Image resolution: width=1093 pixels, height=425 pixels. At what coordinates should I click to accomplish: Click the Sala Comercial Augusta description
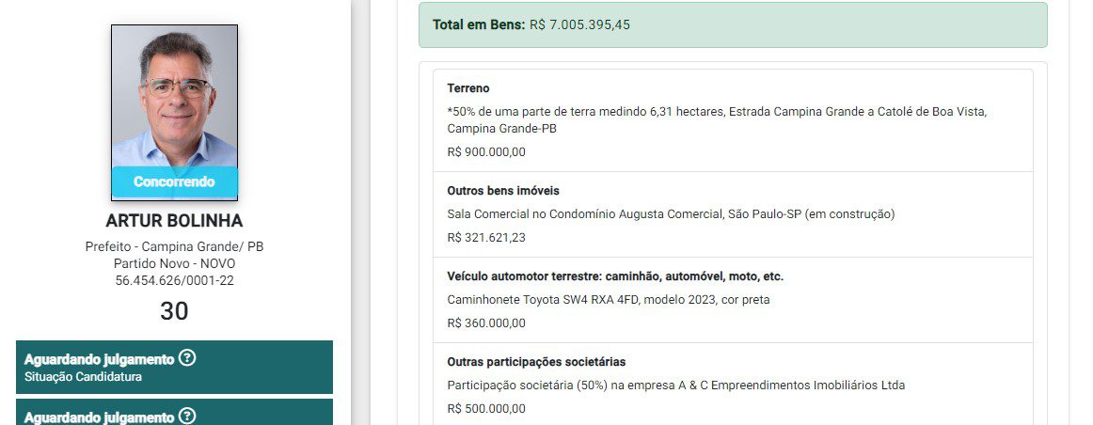(x=671, y=214)
